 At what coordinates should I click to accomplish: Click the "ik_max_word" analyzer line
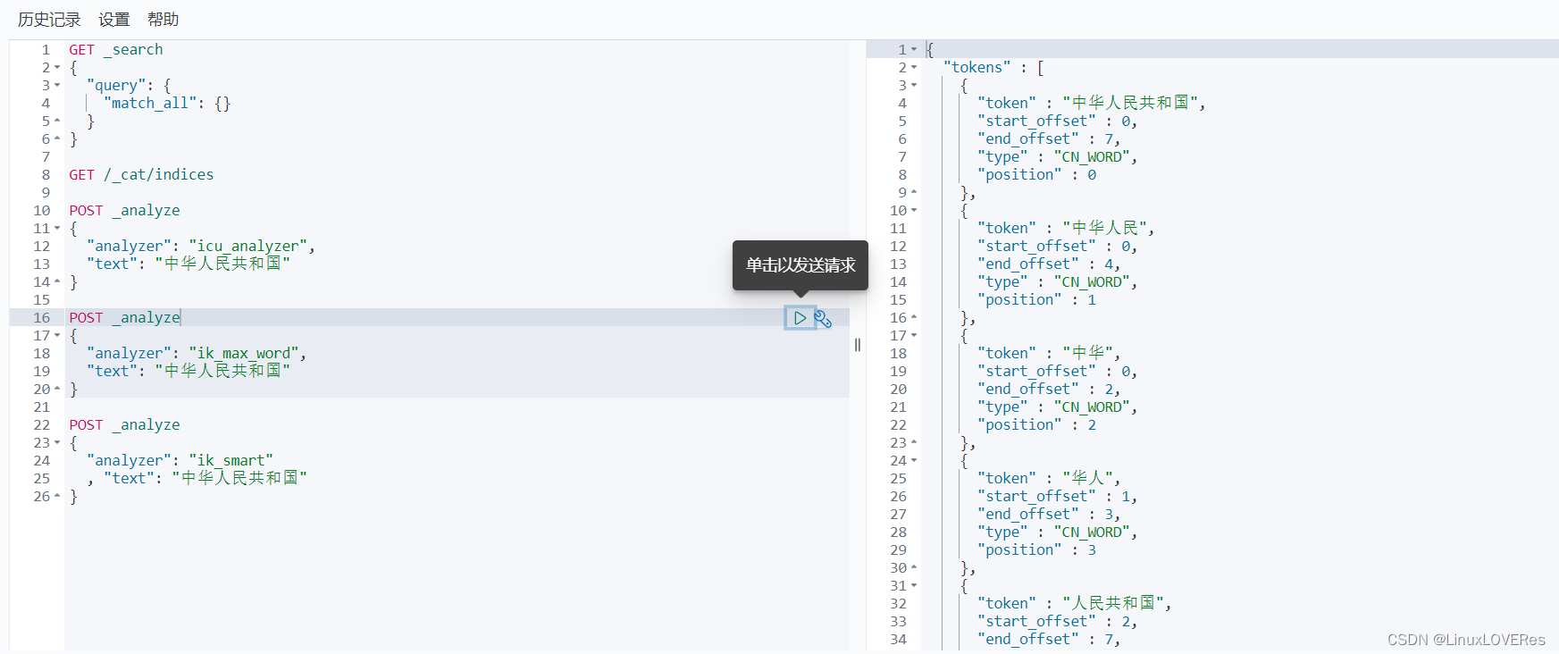[197, 354]
